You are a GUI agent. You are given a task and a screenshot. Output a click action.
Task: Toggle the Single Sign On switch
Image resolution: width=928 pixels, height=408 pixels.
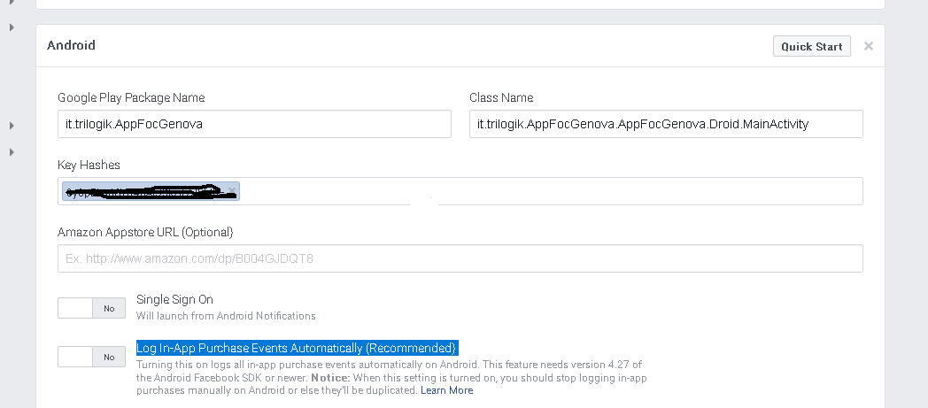[x=92, y=308]
